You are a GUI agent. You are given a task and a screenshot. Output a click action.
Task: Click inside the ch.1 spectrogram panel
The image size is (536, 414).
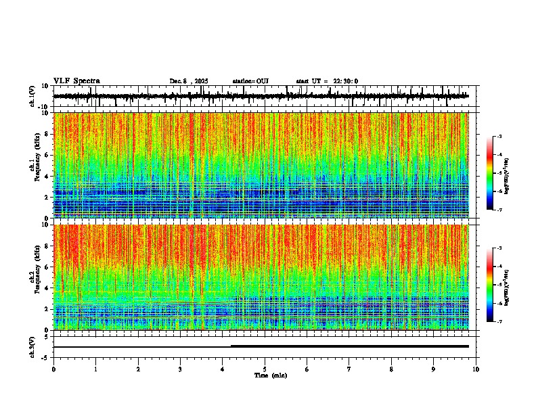[x=261, y=165]
